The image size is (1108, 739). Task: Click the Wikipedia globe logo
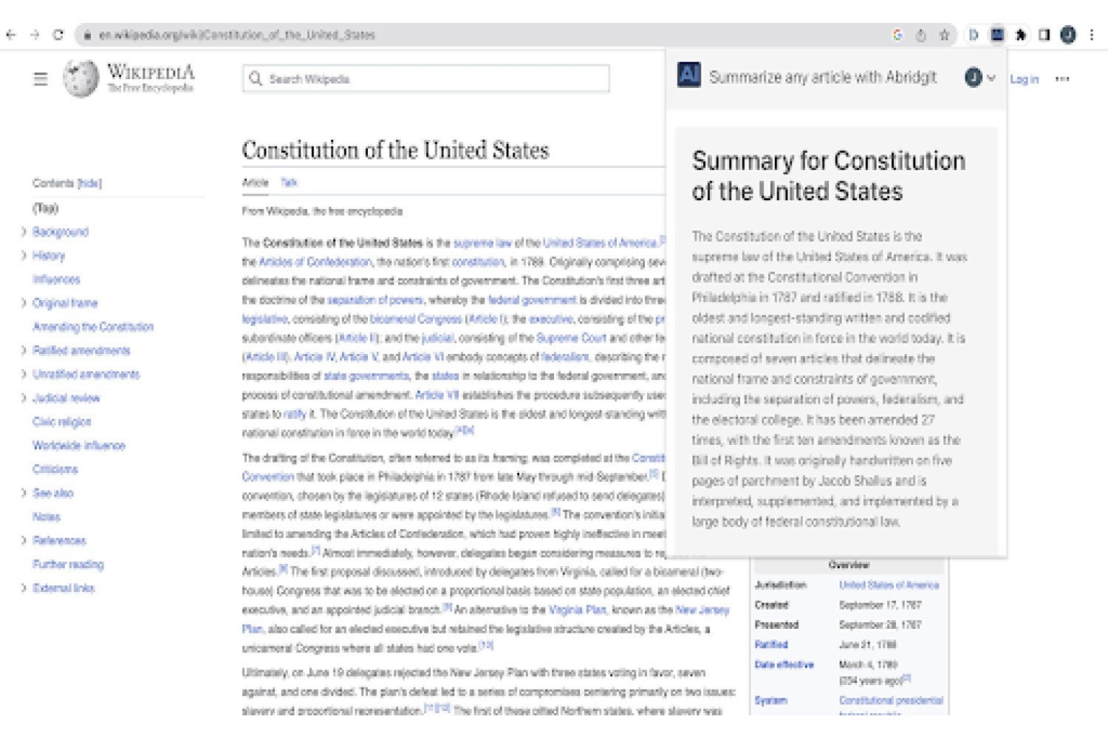coord(81,78)
